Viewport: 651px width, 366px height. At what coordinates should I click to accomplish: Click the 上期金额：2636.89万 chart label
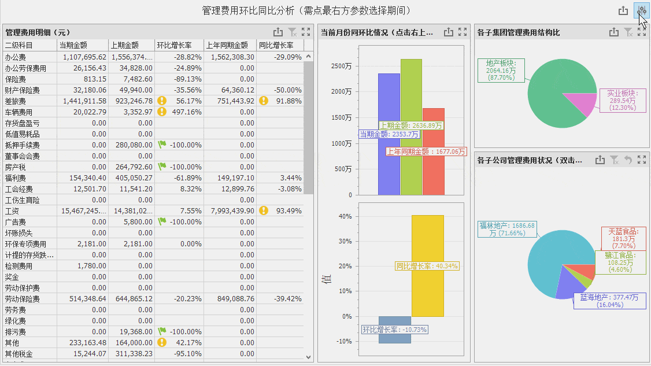pos(412,125)
